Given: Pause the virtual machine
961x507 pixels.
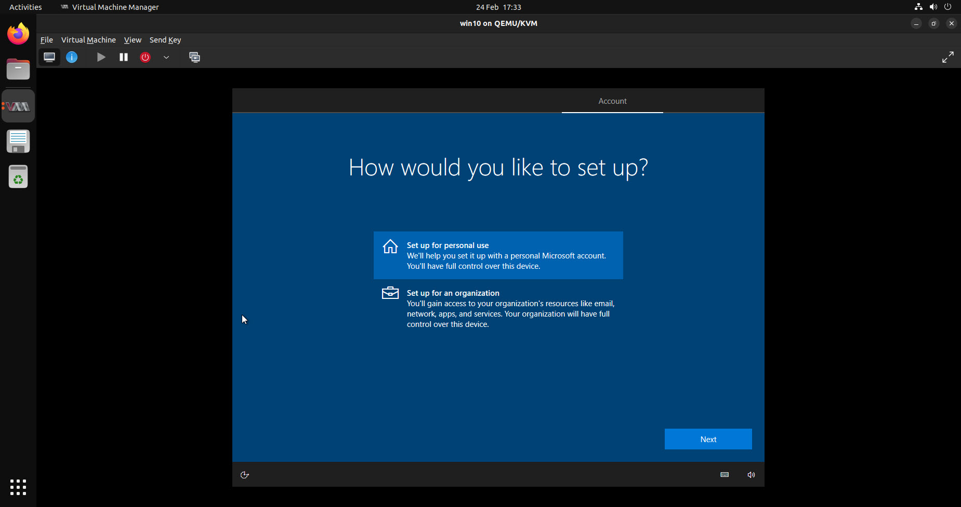Looking at the screenshot, I should click(124, 57).
